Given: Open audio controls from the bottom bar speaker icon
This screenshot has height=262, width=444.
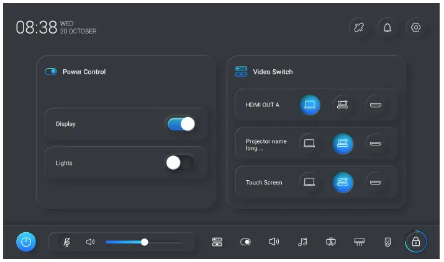Looking at the screenshot, I should (x=274, y=242).
